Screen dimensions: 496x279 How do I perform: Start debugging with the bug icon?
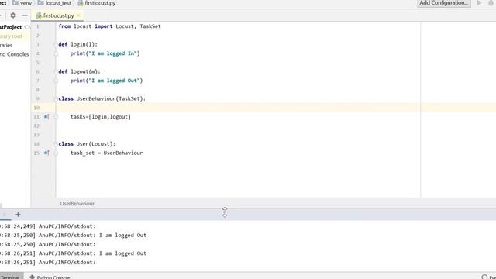[x=491, y=3]
